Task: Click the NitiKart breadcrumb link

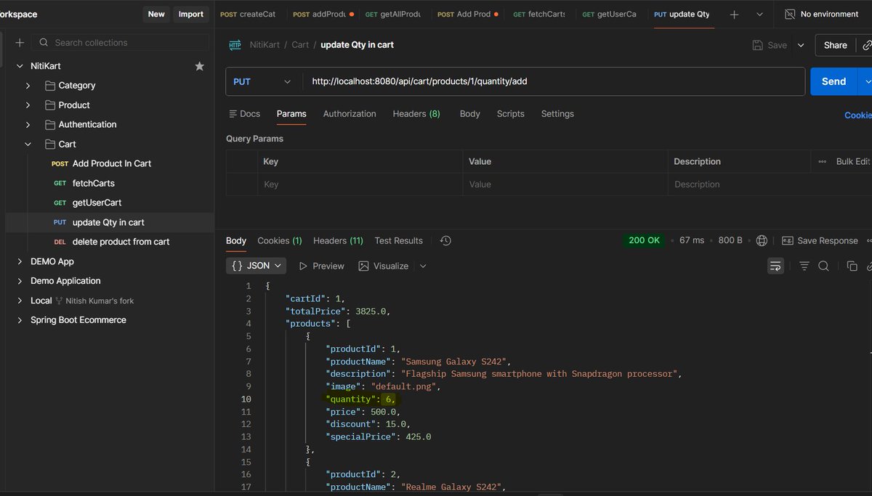Action: click(x=266, y=45)
